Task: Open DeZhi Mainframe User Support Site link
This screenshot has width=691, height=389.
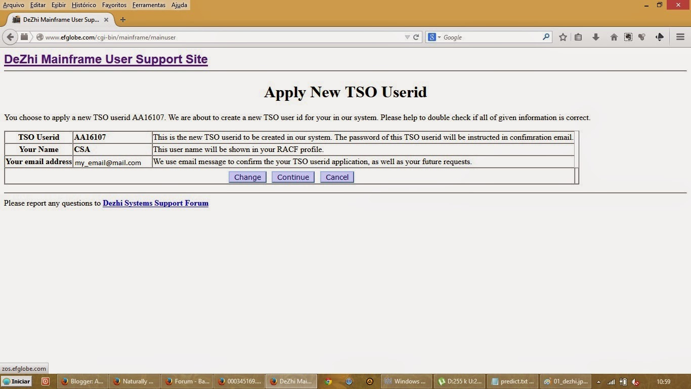Action: 106,59
